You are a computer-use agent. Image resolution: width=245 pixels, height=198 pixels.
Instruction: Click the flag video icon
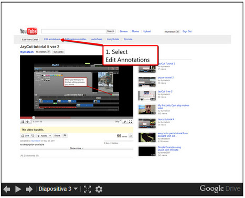click(65, 136)
